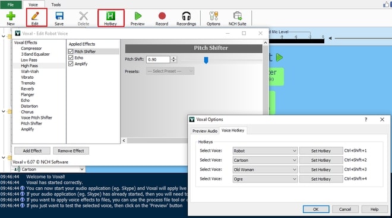This screenshot has height=218, width=392.
Task: Toggle the Amplify applied effect checkbox
Action: point(71,64)
